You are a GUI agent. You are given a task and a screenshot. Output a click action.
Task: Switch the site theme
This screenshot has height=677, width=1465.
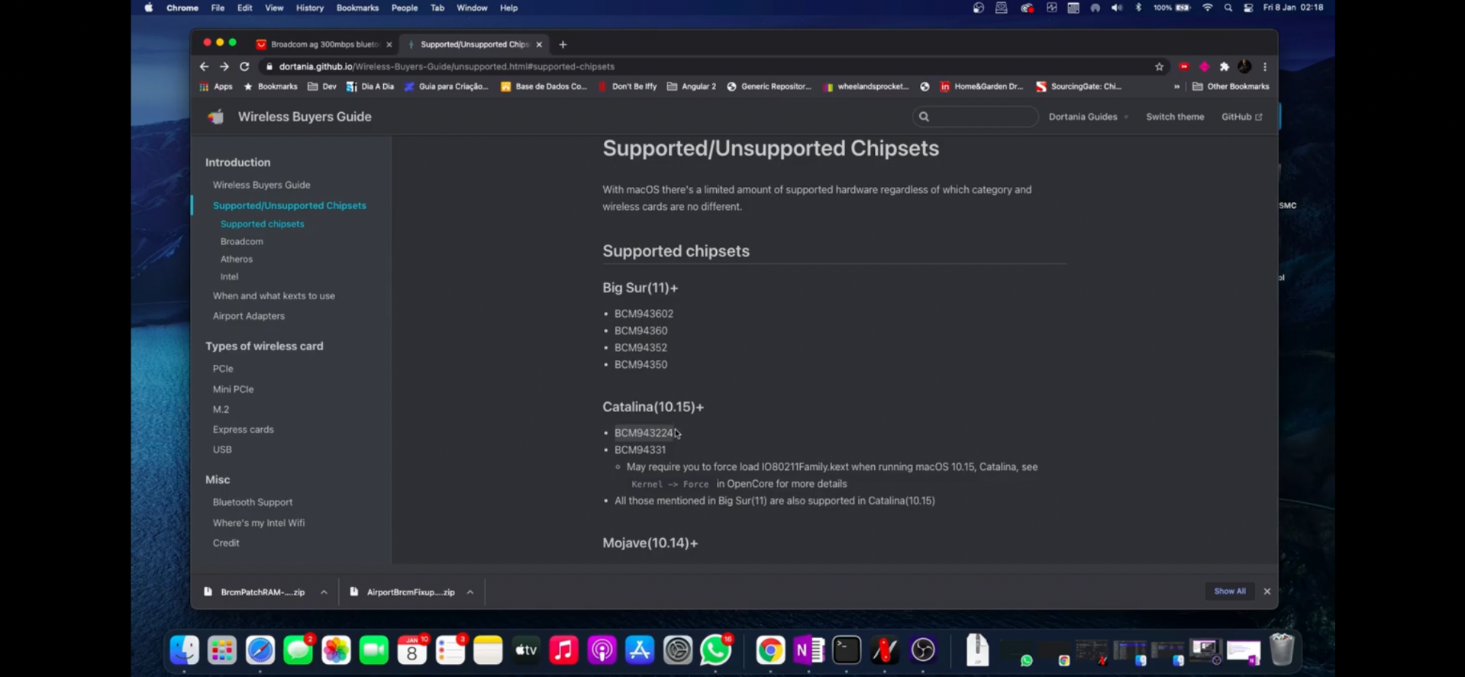[x=1175, y=117]
